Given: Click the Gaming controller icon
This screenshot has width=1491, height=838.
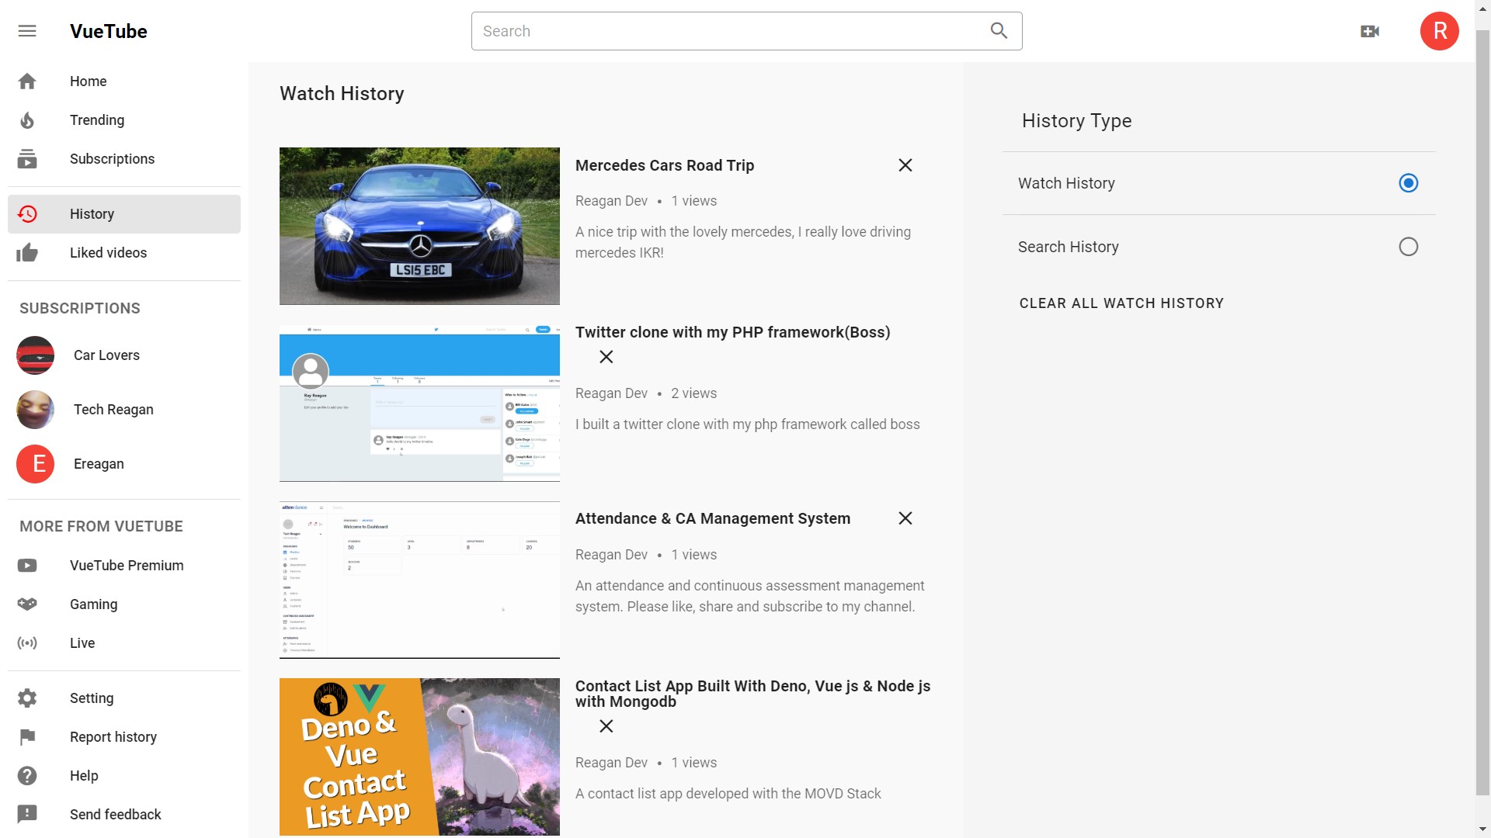Looking at the screenshot, I should pyautogui.click(x=27, y=604).
